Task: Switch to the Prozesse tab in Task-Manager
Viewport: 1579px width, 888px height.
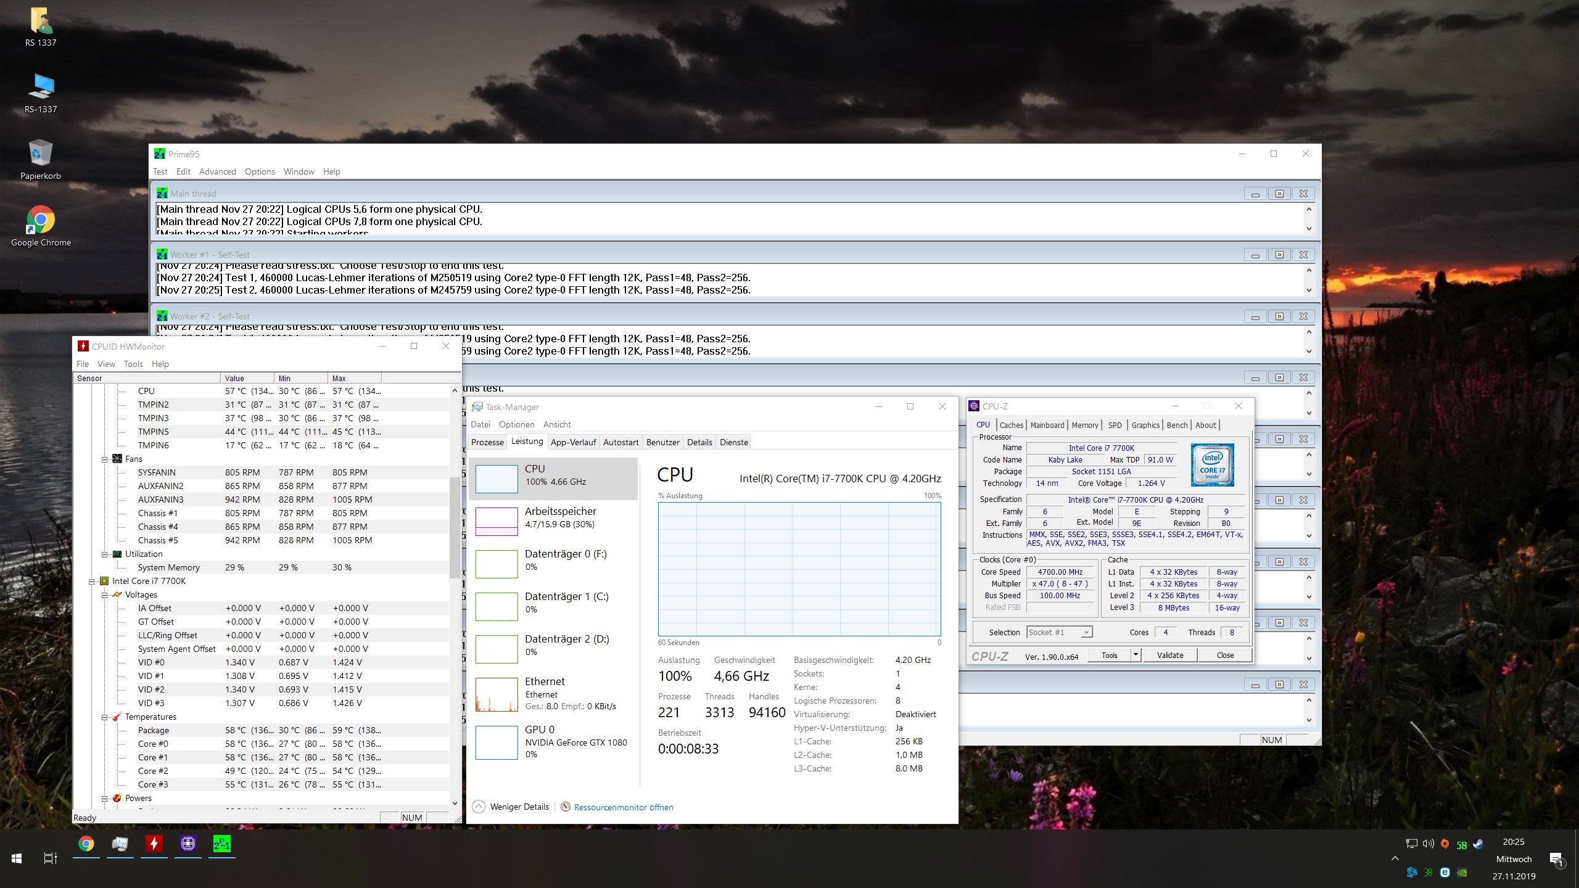Action: 487,442
